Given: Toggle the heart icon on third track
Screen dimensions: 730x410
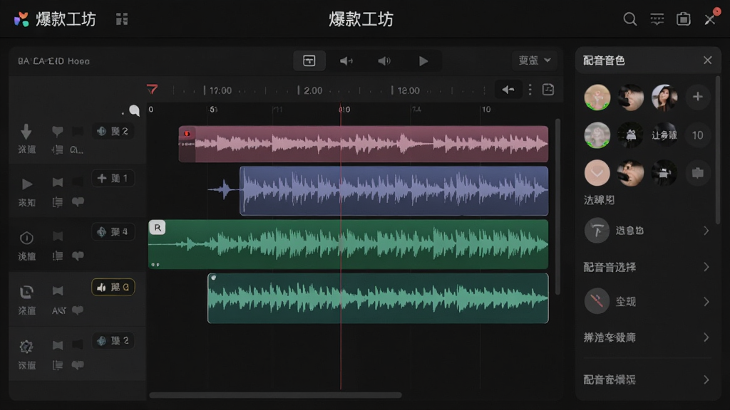Looking at the screenshot, I should (78, 256).
